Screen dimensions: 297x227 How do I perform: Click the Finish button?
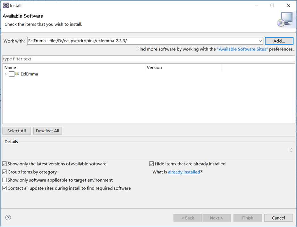[x=248, y=218]
